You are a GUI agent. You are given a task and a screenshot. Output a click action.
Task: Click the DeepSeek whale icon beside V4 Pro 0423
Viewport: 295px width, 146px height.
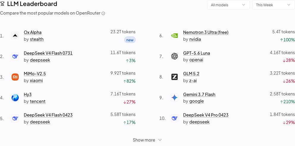click(x=174, y=118)
